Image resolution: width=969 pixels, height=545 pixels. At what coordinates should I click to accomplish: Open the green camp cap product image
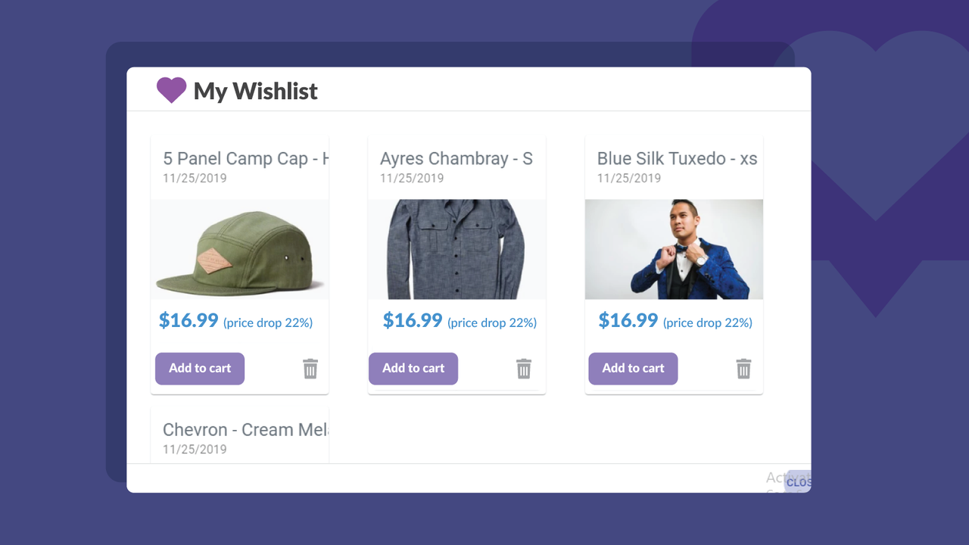[x=239, y=249]
